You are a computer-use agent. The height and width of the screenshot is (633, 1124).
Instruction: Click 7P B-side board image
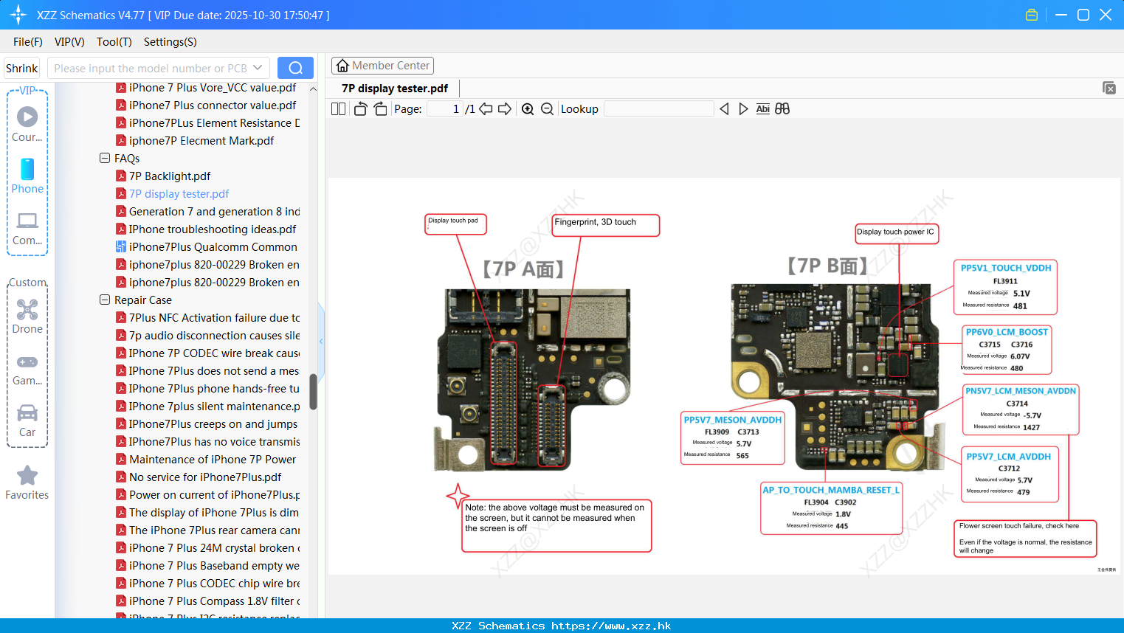[x=838, y=377]
